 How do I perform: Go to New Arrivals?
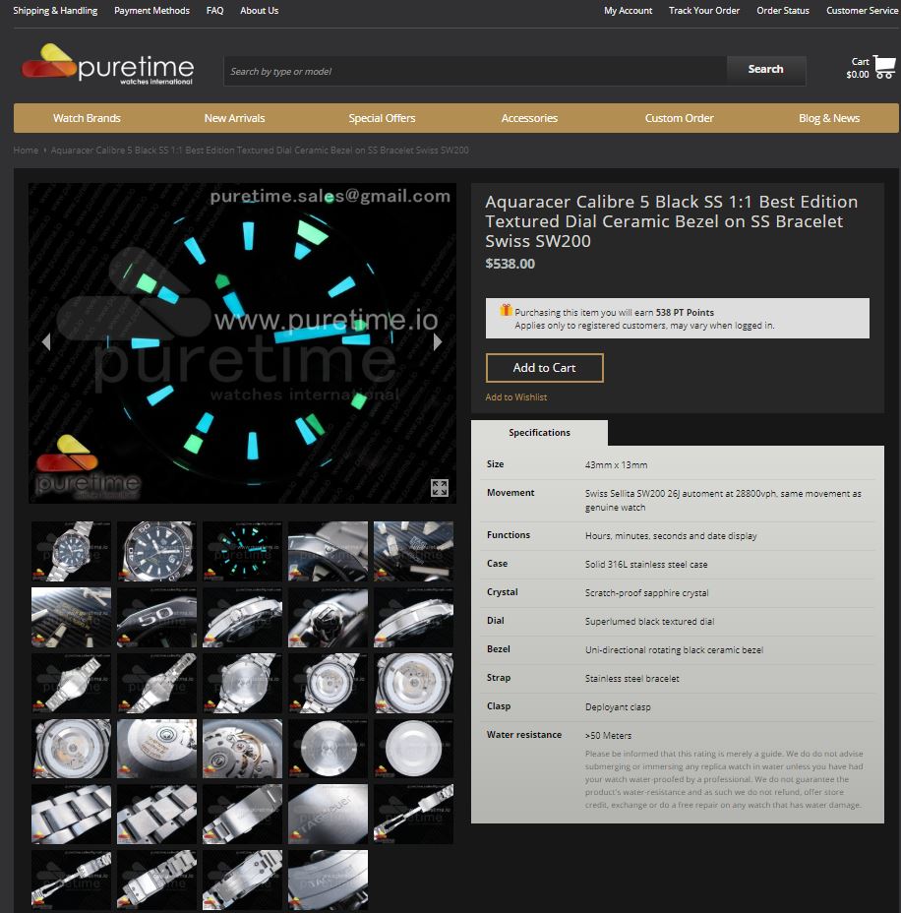click(234, 118)
